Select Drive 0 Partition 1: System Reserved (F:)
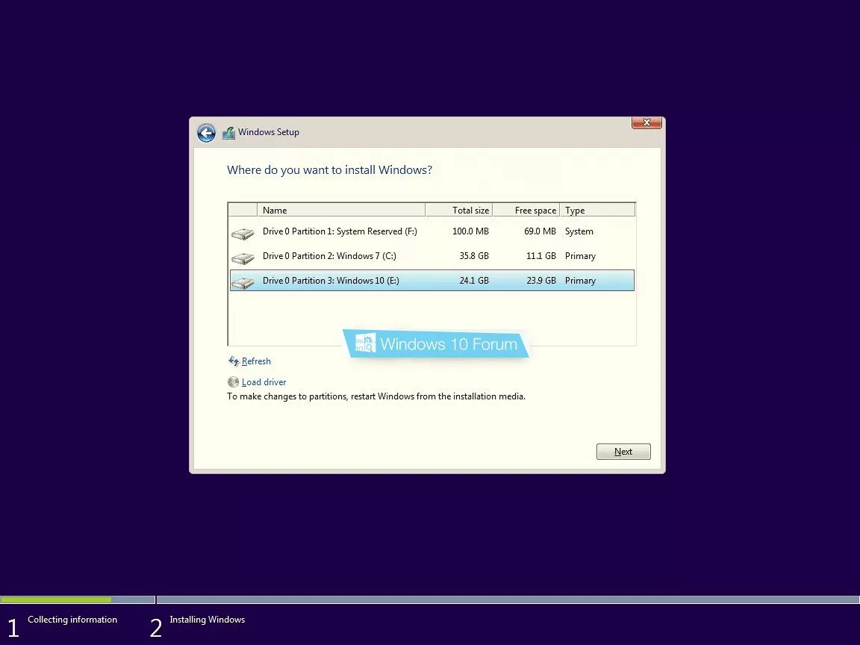Image resolution: width=860 pixels, height=645 pixels. pos(432,231)
